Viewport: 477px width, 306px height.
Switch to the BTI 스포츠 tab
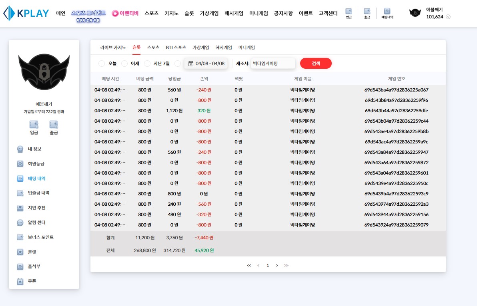pos(176,47)
